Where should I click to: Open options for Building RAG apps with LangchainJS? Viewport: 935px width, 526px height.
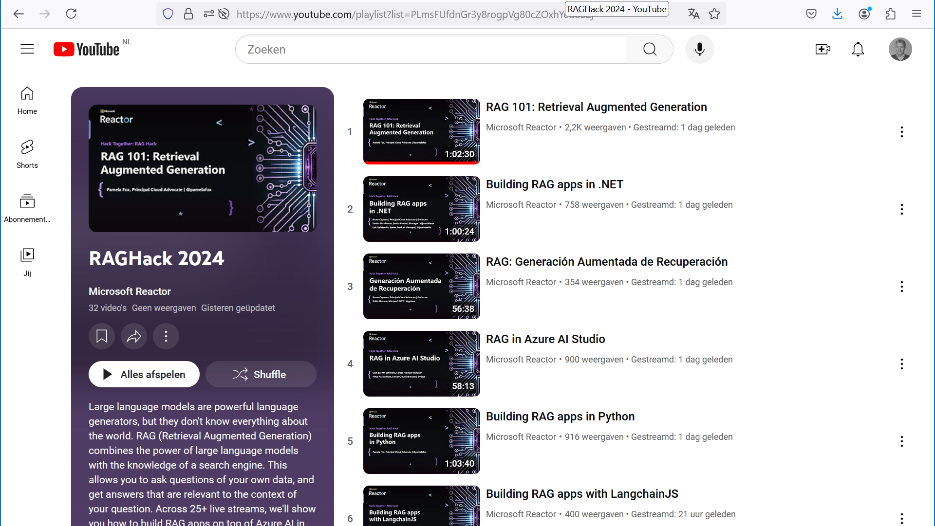click(902, 518)
